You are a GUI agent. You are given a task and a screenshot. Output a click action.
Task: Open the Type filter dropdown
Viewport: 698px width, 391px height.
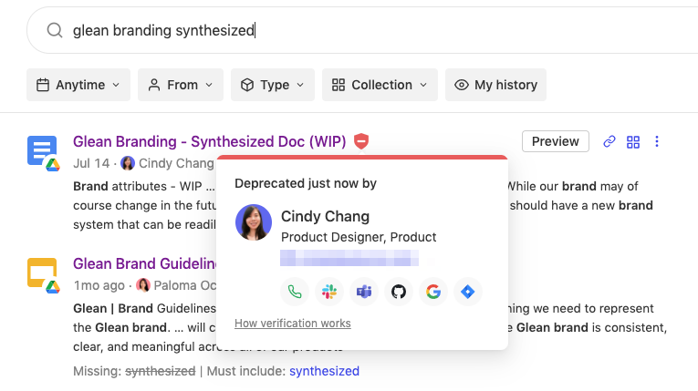(x=273, y=85)
